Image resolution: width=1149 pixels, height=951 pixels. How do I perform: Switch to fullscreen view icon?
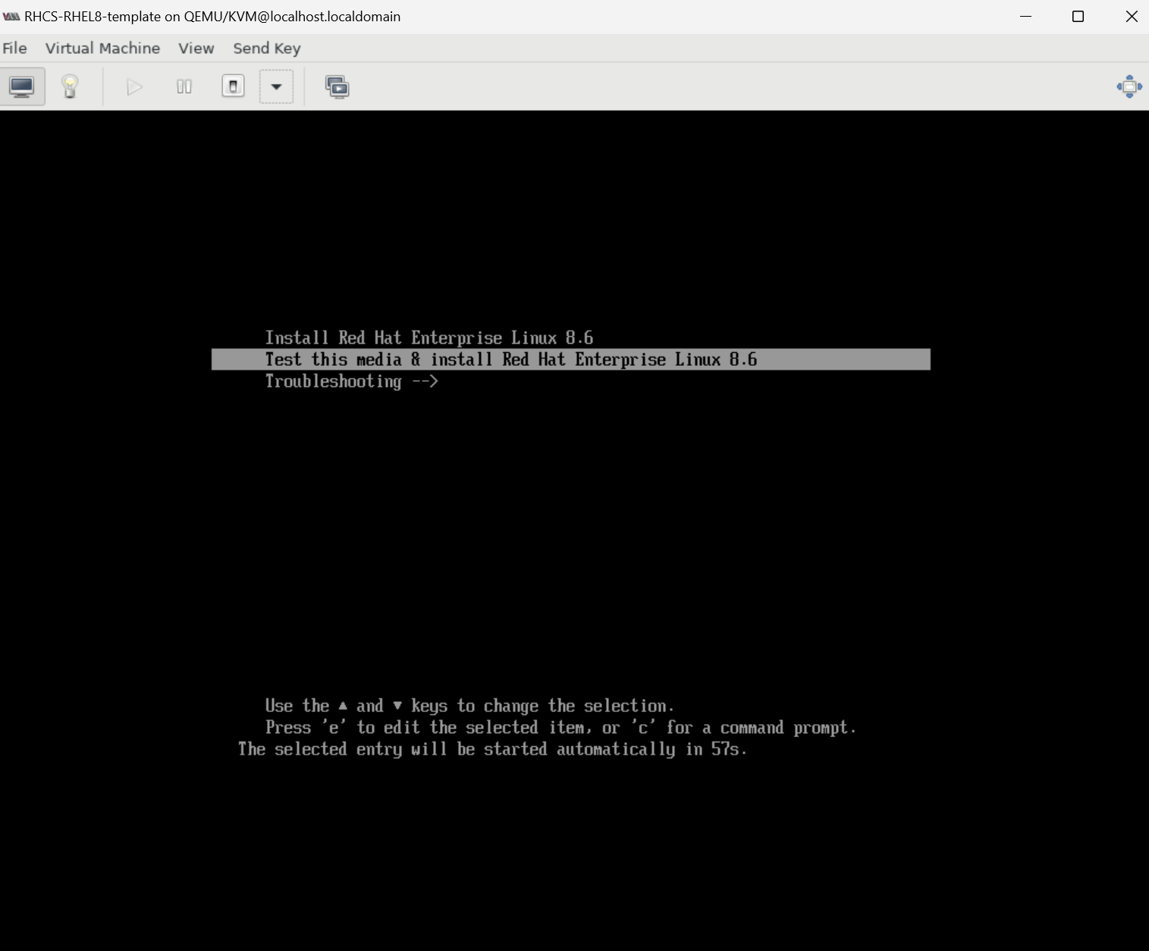tap(1129, 87)
